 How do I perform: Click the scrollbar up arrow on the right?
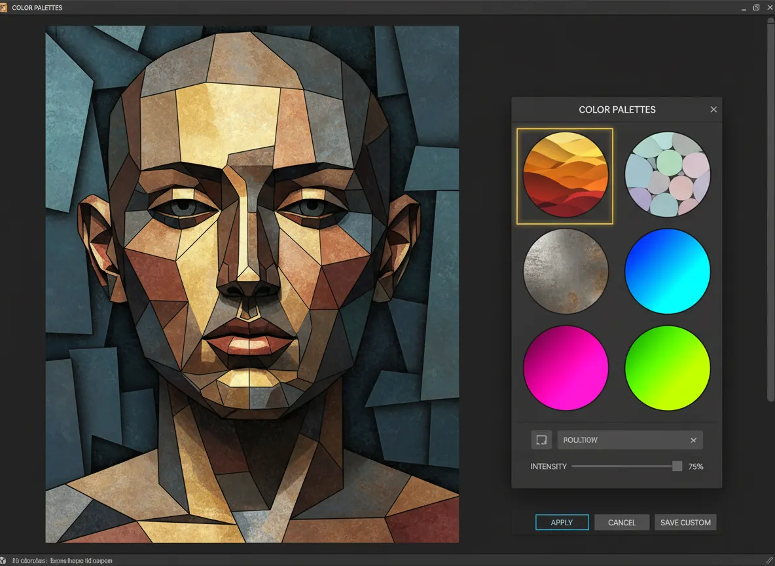click(x=770, y=20)
